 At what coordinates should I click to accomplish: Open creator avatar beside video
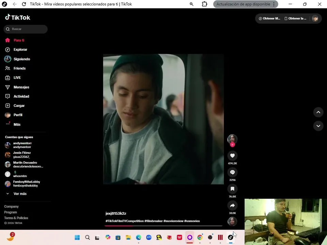[x=232, y=139]
